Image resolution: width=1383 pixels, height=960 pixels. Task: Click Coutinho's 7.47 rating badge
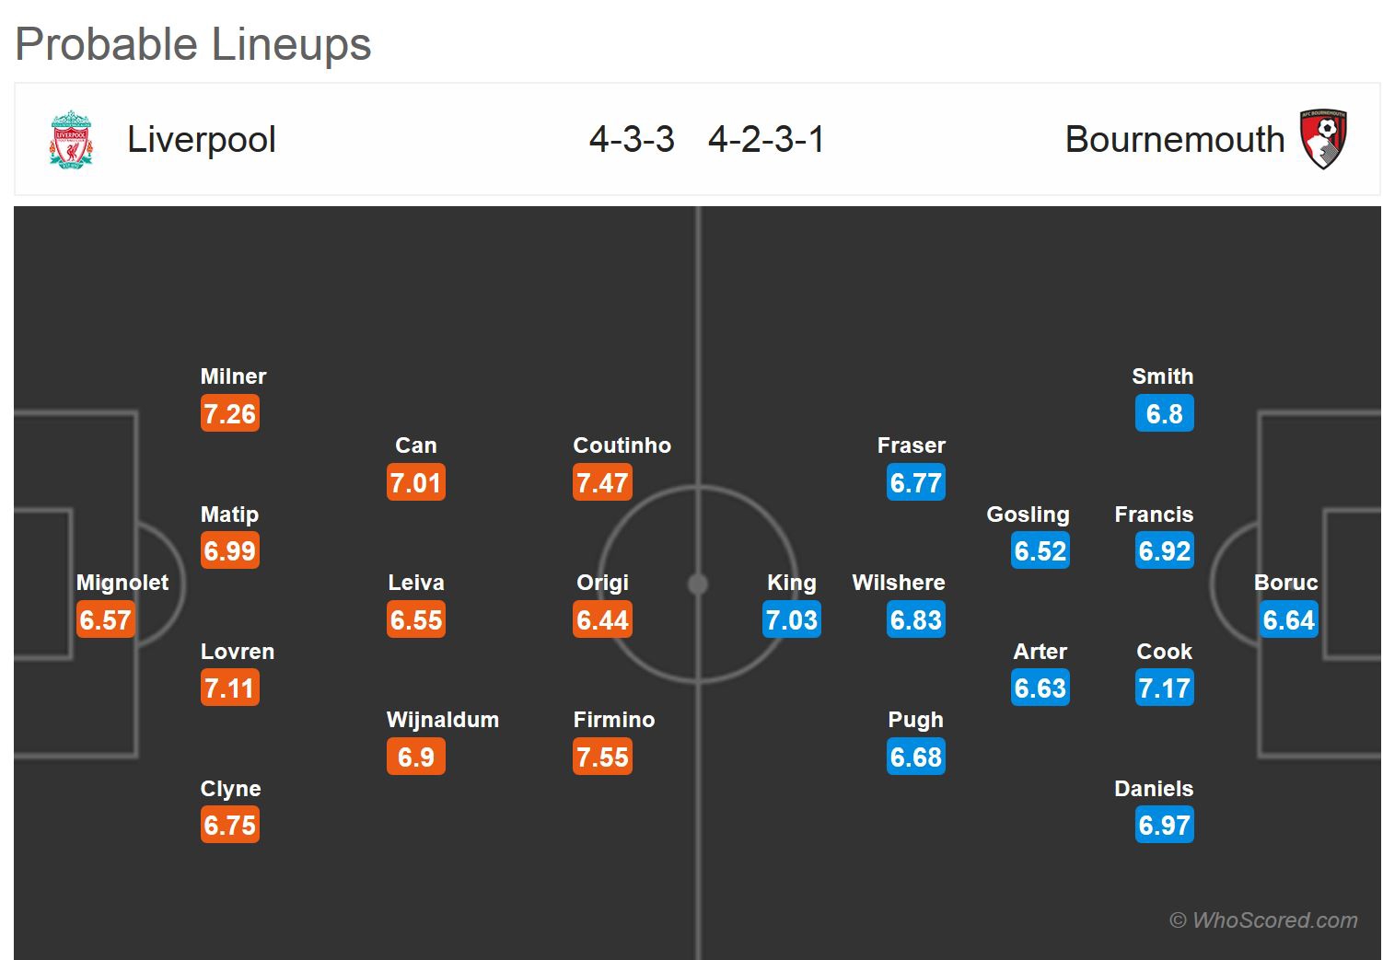click(x=602, y=483)
